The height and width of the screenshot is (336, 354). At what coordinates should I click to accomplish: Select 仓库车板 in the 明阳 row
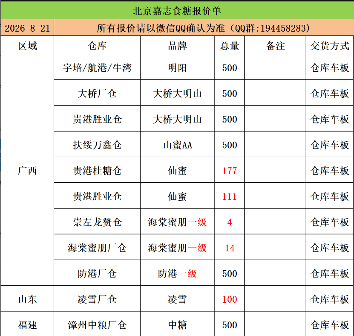click(330, 67)
